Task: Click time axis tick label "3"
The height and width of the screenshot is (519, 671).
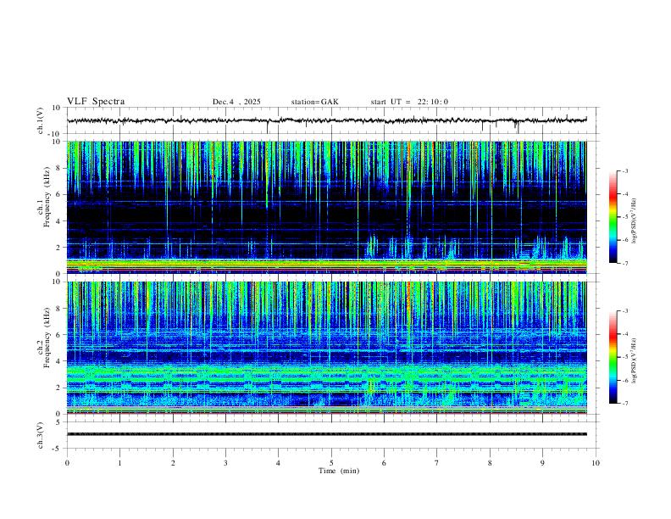Action: point(225,463)
